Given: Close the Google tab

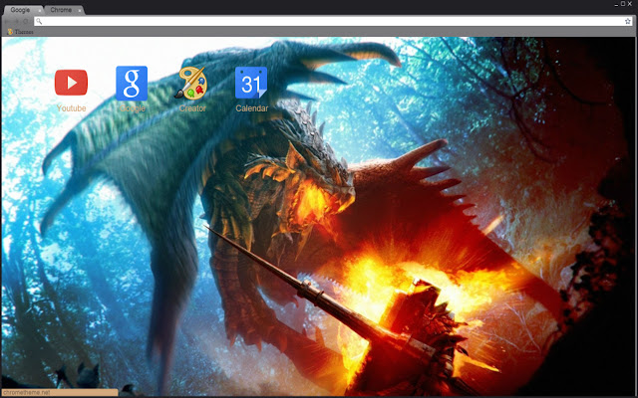Looking at the screenshot, I should (40, 11).
